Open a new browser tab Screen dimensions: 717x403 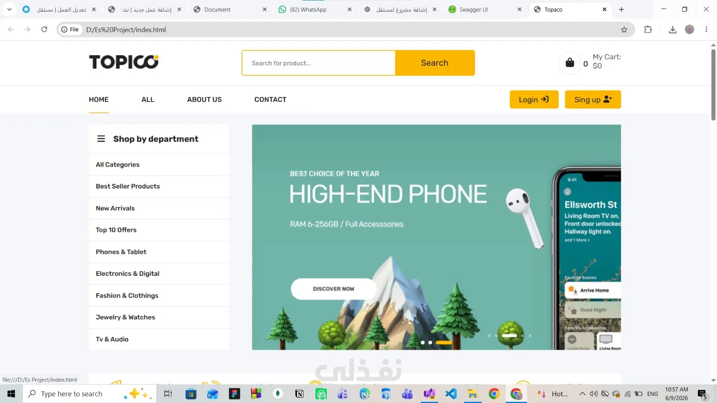pos(621,9)
